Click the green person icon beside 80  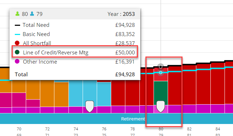pyautogui.click(x=17, y=14)
